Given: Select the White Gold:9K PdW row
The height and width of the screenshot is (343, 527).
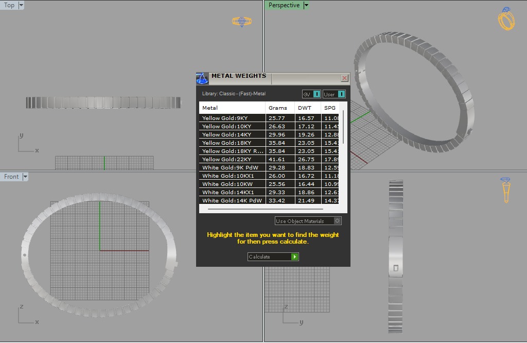Looking at the screenshot, I should pos(269,167).
